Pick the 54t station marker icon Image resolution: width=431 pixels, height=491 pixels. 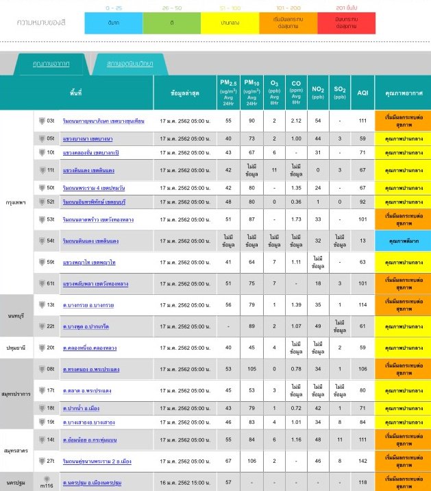(x=42, y=241)
